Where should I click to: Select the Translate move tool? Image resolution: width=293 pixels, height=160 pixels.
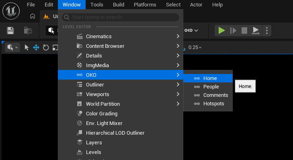tap(36, 47)
